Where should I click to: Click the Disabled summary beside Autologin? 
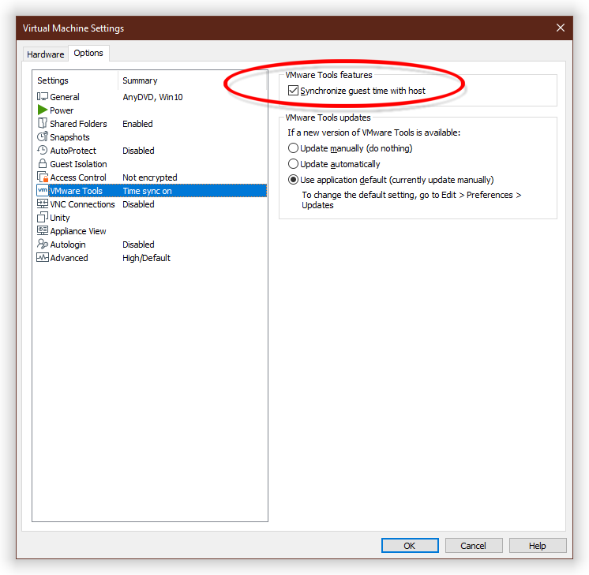[x=138, y=245]
